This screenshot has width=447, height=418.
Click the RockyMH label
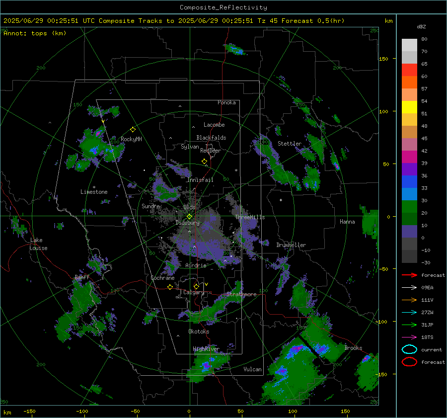coord(131,139)
